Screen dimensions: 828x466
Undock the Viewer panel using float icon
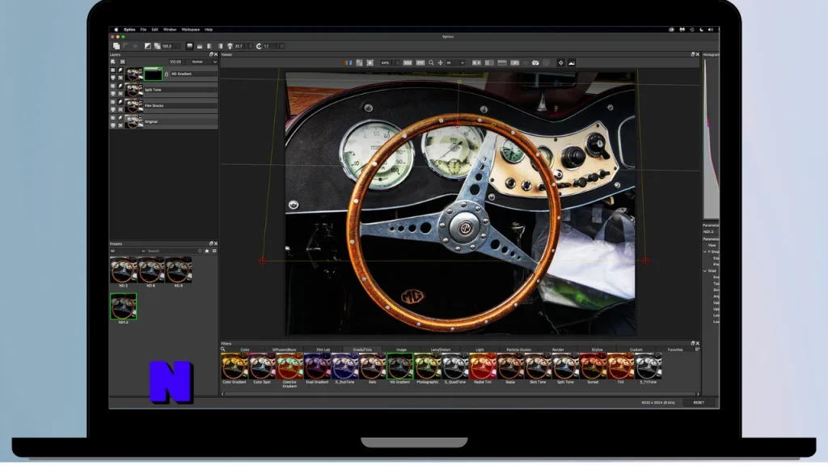pyautogui.click(x=692, y=54)
